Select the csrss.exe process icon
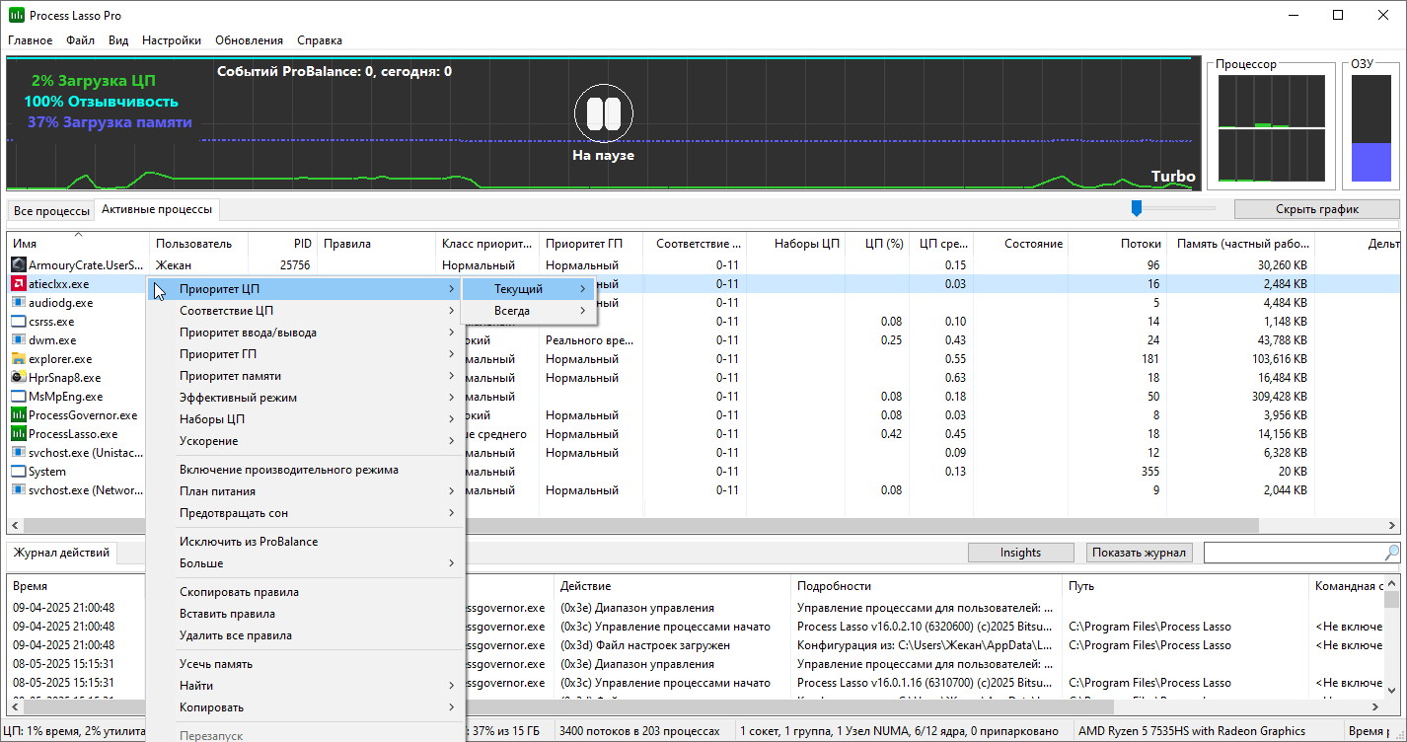This screenshot has height=742, width=1407. pos(19,322)
